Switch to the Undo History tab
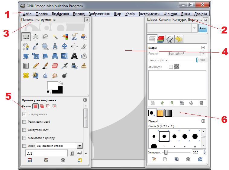 (179, 39)
